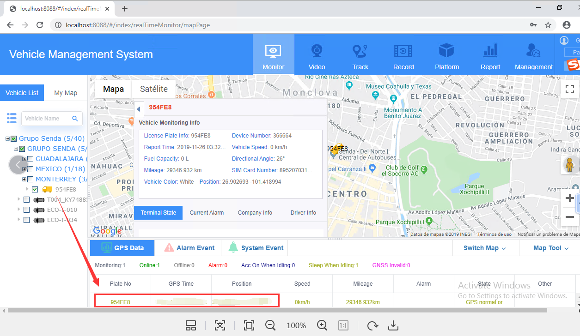Switch to the Vehicle List tab
The image size is (580, 336).
click(22, 93)
